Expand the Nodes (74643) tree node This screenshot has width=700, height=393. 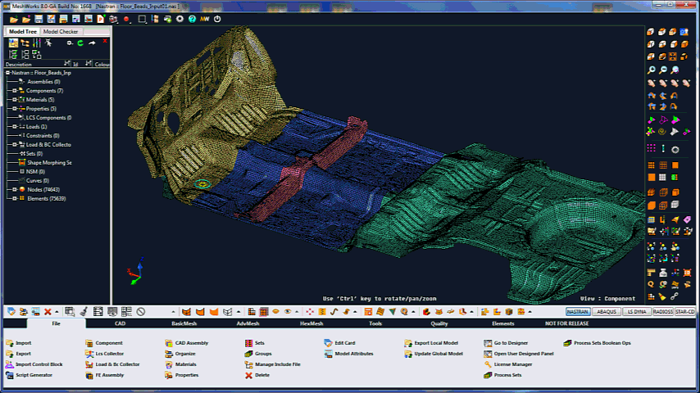pos(14,189)
